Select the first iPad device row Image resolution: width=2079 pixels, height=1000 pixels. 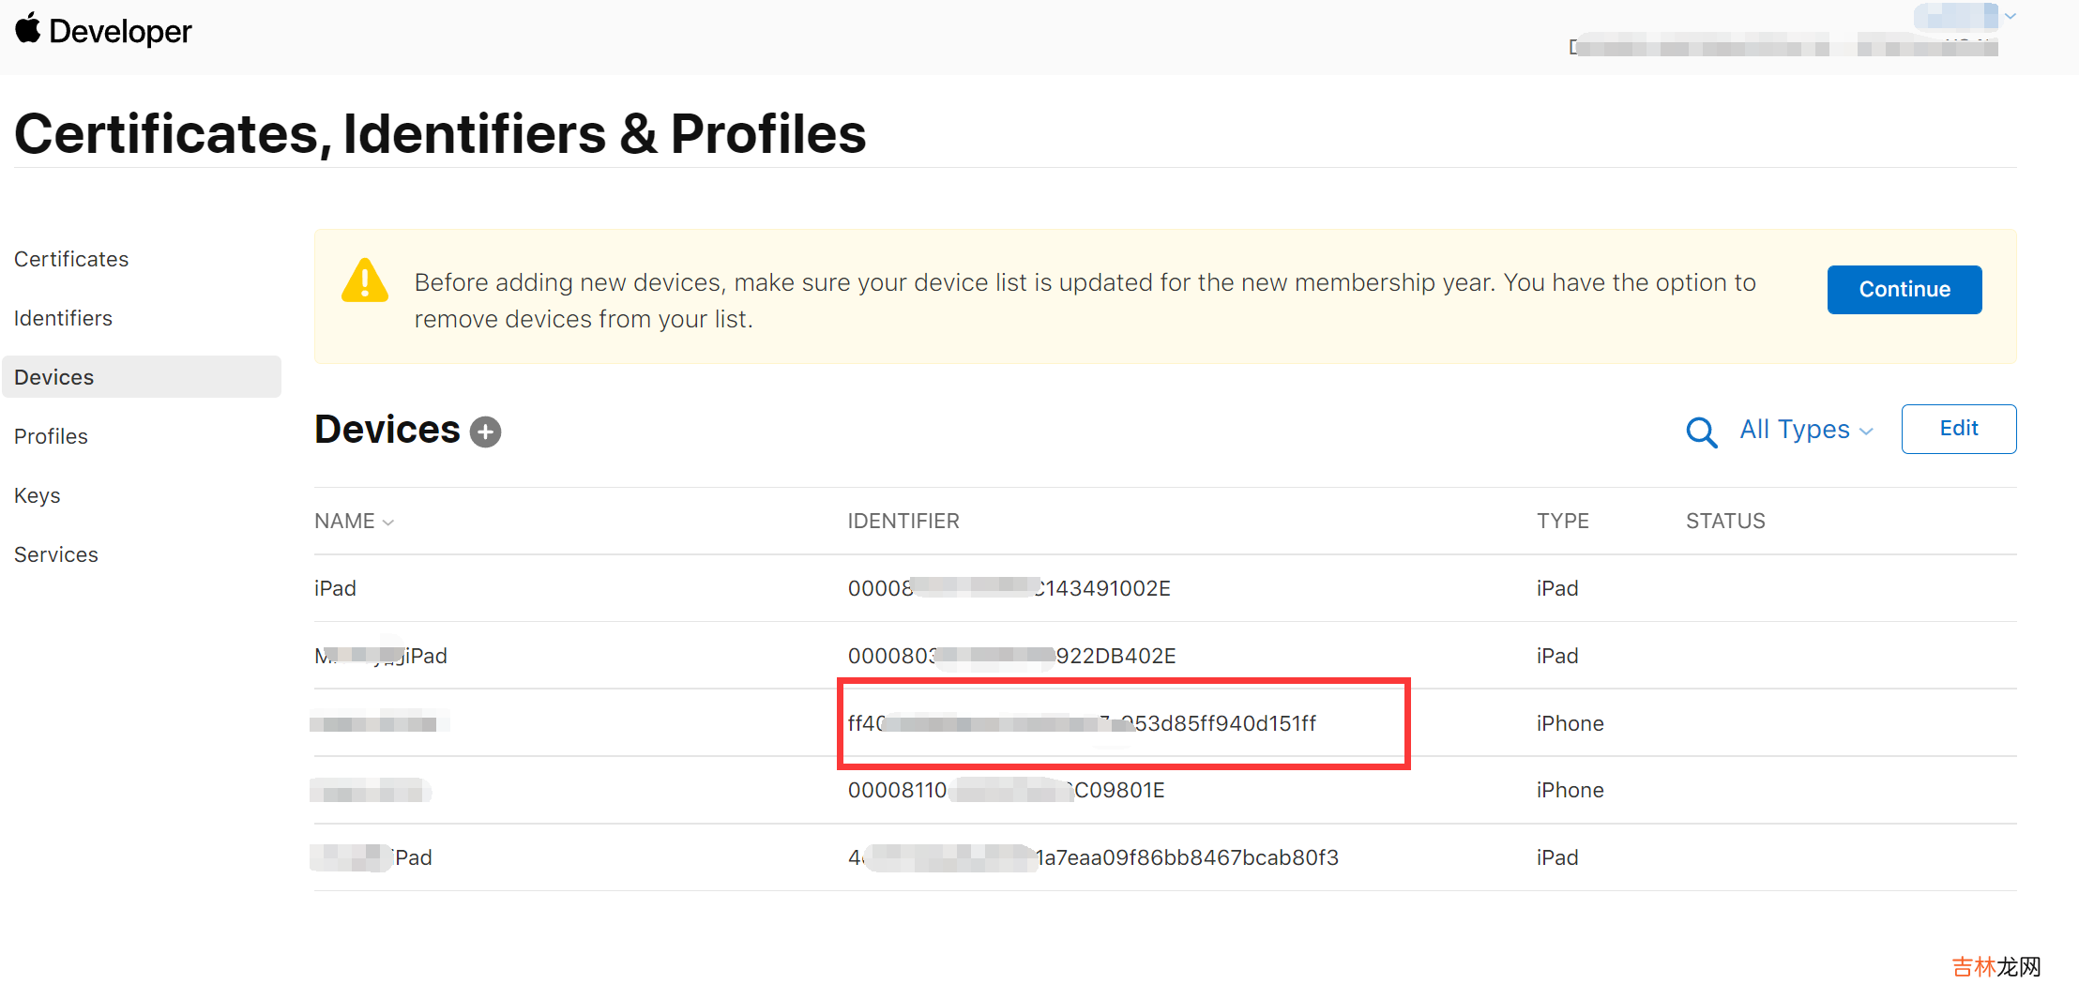pyautogui.click(x=335, y=588)
